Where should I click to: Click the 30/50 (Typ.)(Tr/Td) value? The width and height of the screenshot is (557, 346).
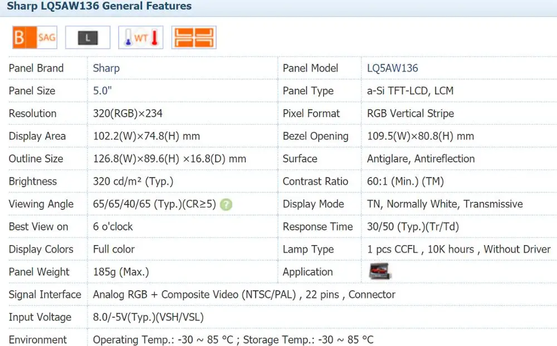click(413, 227)
